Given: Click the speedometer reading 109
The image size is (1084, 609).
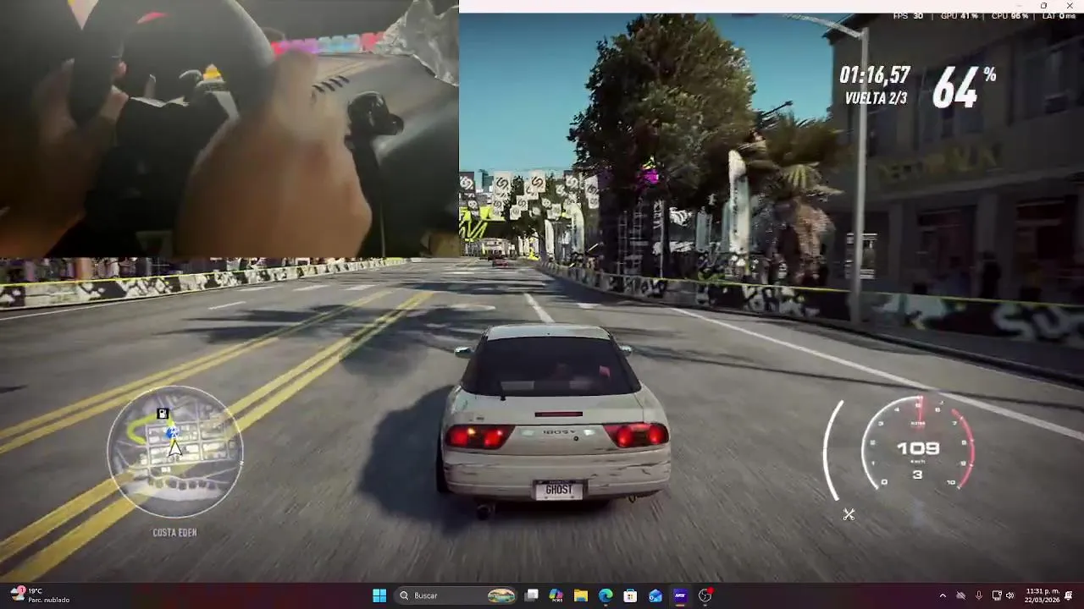Looking at the screenshot, I should 918,448.
